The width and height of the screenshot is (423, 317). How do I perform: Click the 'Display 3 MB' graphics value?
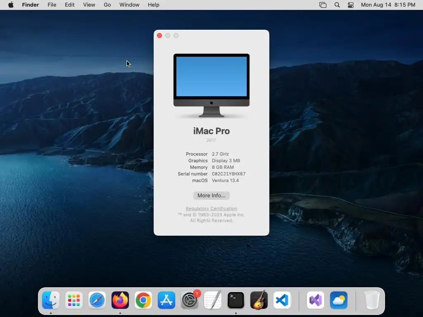226,161
